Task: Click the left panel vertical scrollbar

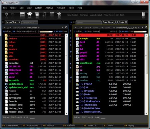Action: (66, 74)
